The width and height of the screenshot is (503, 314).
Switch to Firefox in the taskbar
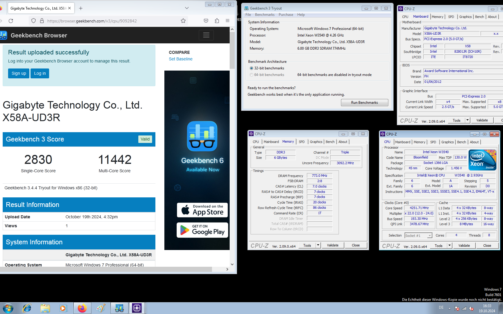pyautogui.click(x=82, y=308)
